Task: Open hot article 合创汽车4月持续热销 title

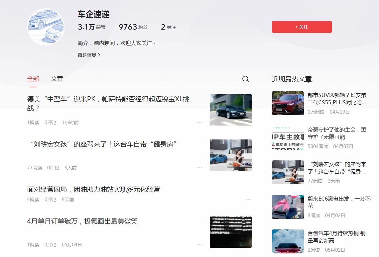Action: [x=336, y=237]
